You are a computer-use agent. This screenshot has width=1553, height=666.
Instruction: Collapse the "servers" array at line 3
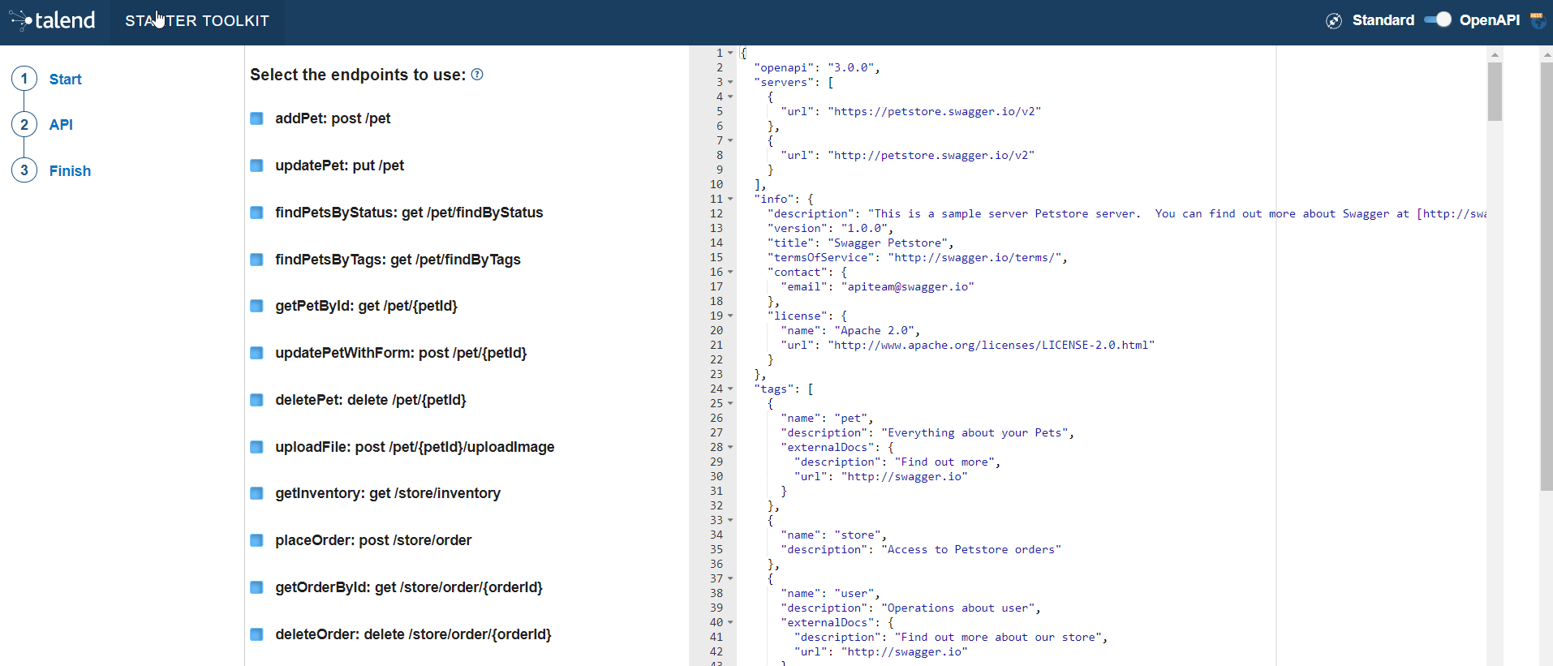pyautogui.click(x=730, y=83)
